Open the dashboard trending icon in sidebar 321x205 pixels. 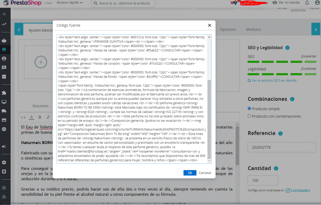(4, 24)
